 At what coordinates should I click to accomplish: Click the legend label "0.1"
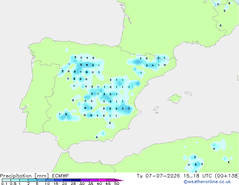click(4, 183)
